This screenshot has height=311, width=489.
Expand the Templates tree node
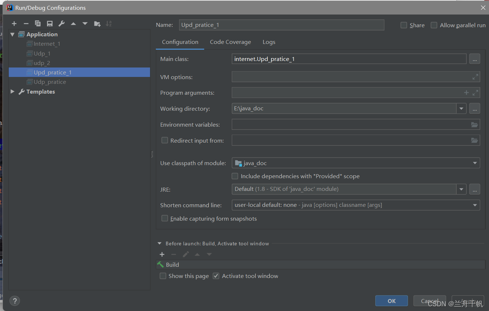point(12,91)
